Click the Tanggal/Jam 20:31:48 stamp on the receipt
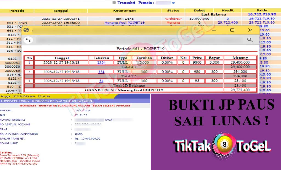281x170 pixels. click(25, 96)
